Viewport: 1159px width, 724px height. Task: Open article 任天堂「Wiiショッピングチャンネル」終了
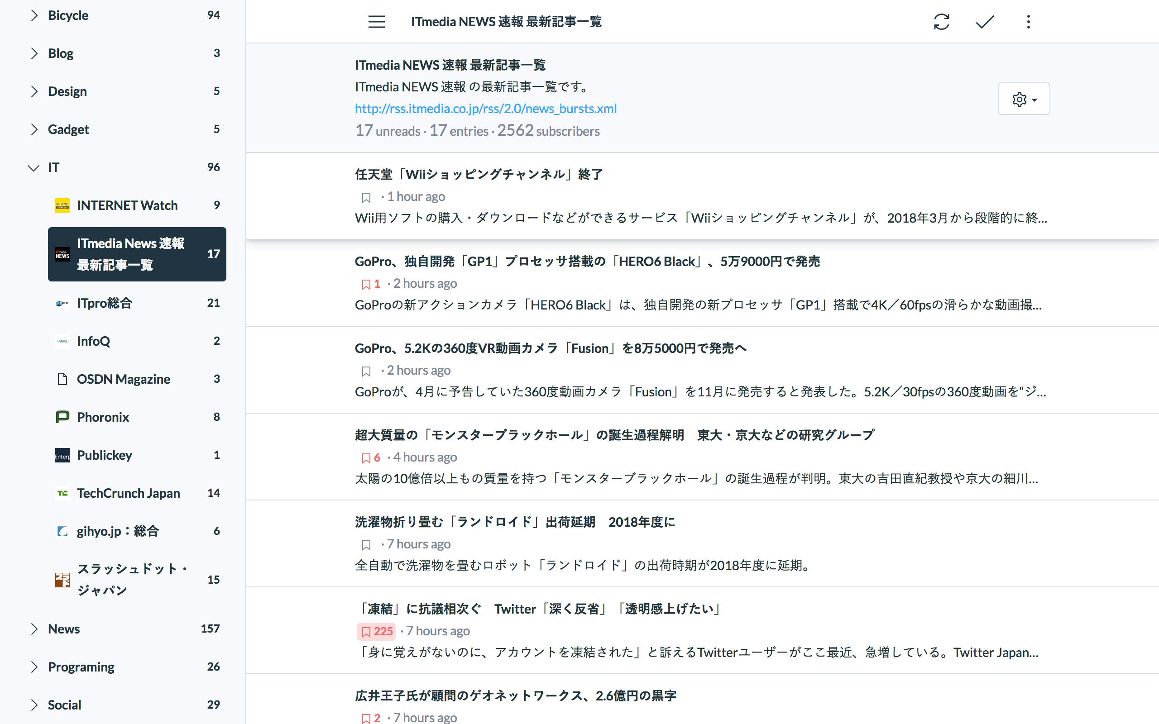coord(479,174)
